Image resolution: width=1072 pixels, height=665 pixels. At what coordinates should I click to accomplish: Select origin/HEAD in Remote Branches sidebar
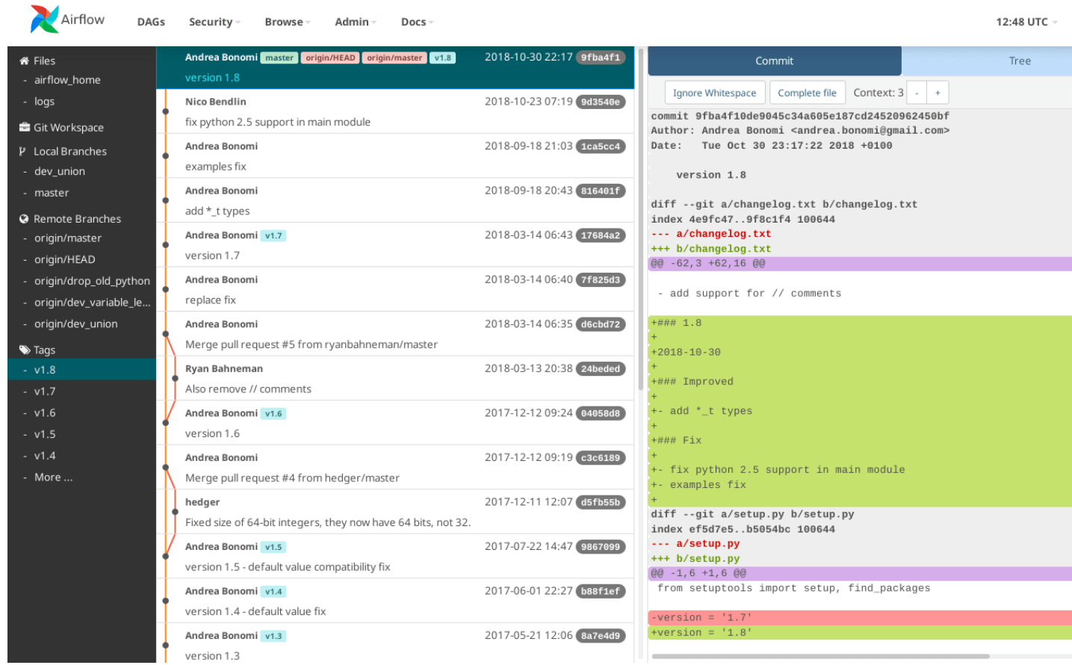(x=65, y=260)
